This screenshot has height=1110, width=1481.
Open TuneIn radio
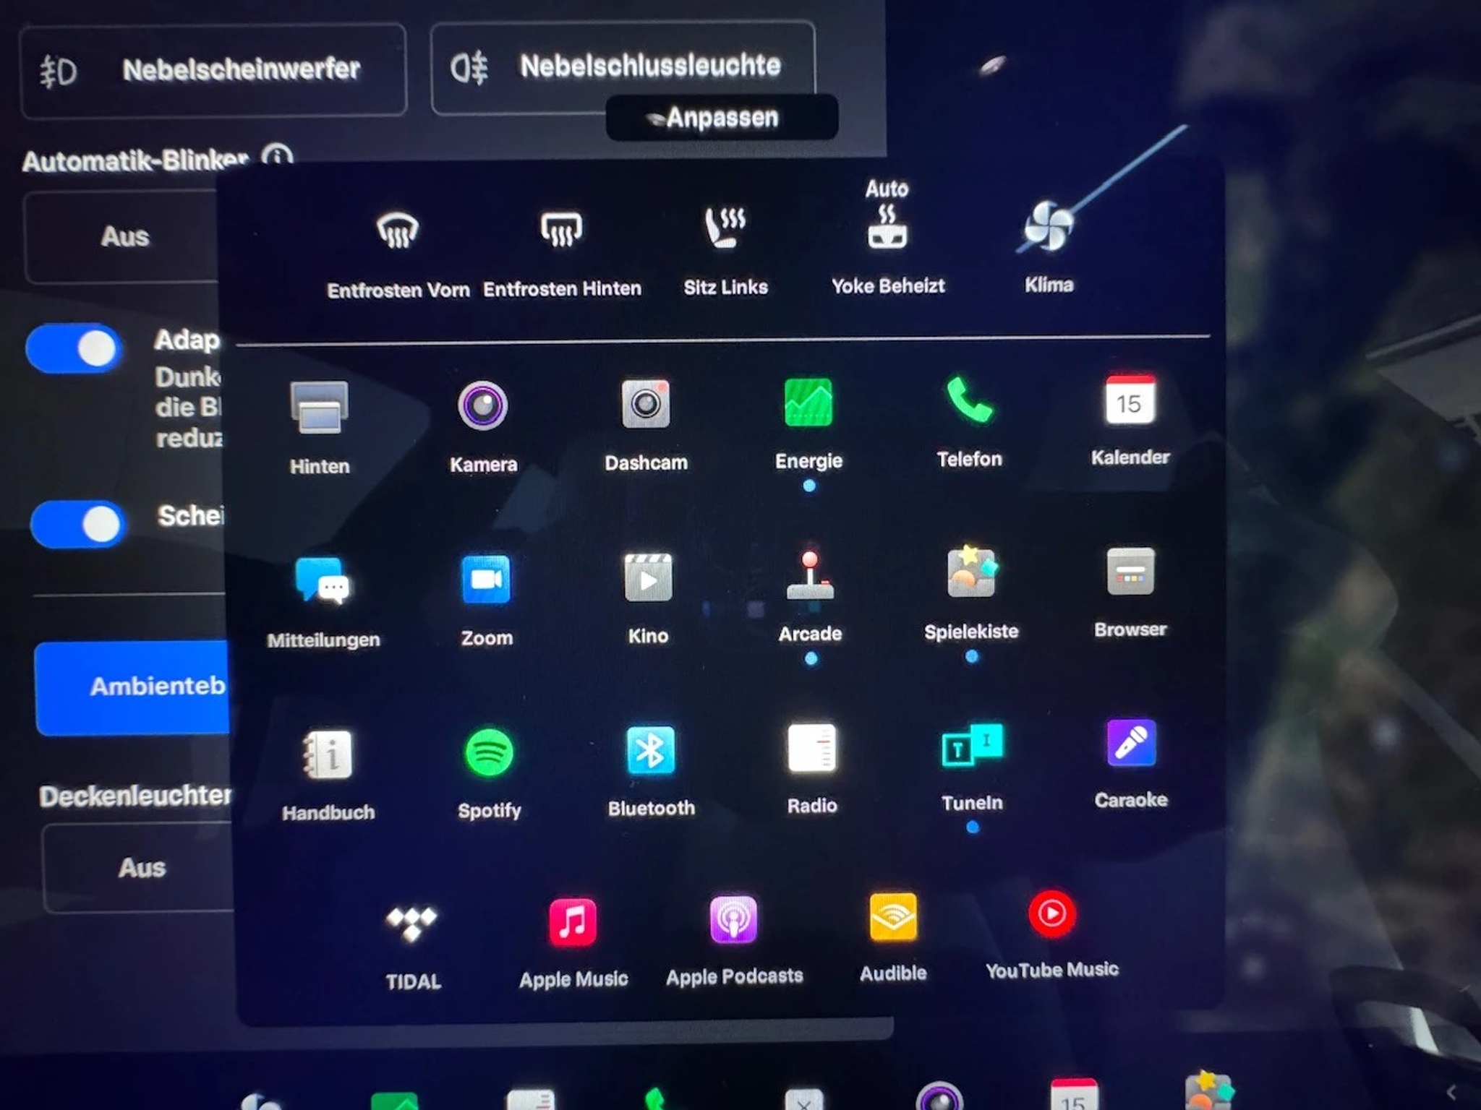pos(971,750)
